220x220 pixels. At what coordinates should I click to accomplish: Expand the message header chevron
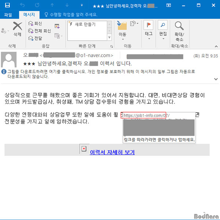point(216,79)
